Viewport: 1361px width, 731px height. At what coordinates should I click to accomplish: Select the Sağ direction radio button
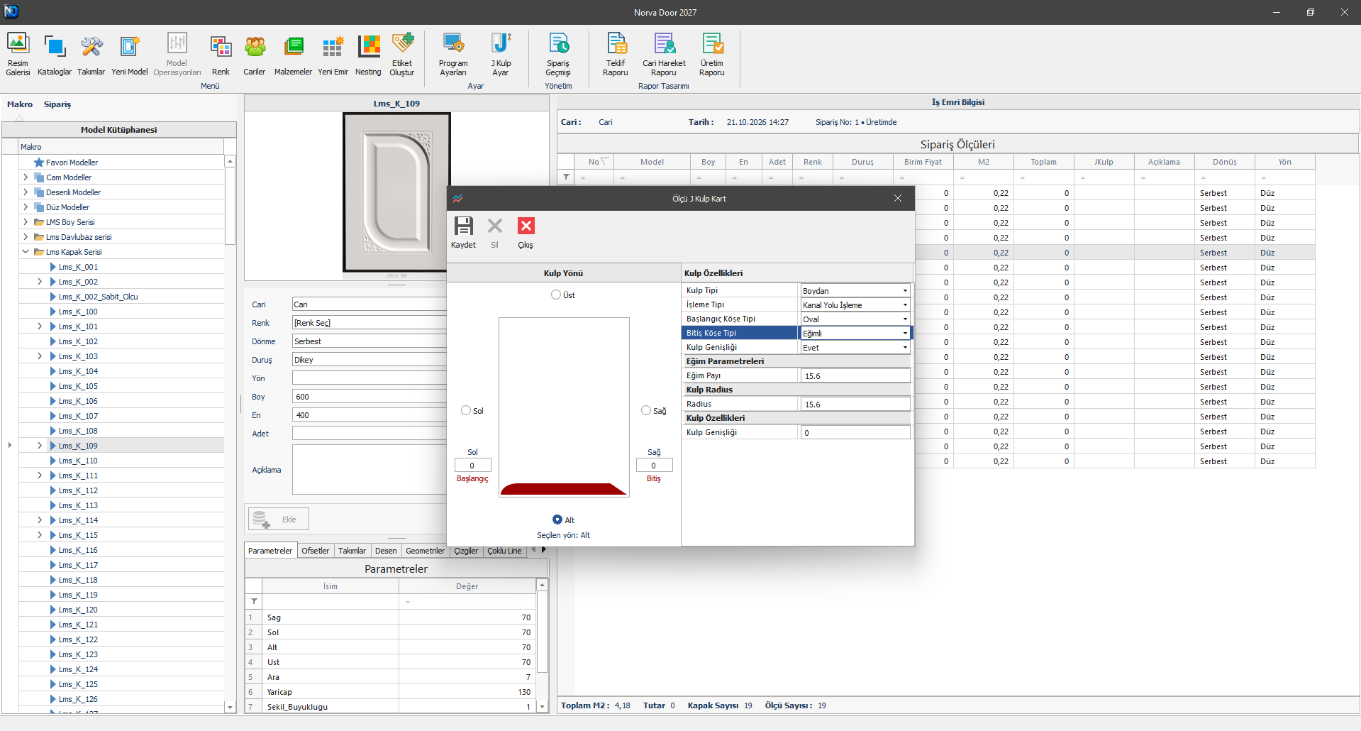(646, 410)
